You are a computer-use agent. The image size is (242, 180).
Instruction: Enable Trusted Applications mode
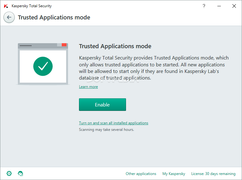click(x=103, y=105)
